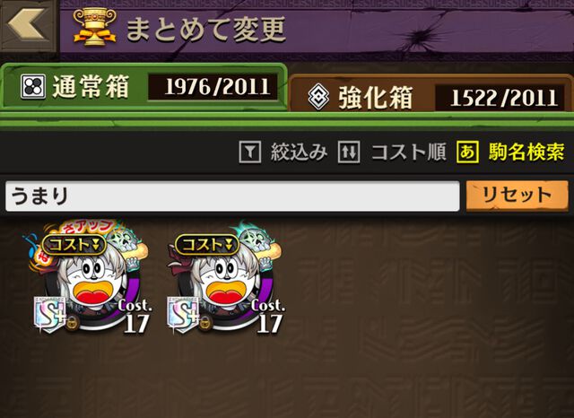Image resolution: width=574 pixels, height=418 pixels.
Task: Click the S+ rank badge on second piece
Action: pos(183,315)
